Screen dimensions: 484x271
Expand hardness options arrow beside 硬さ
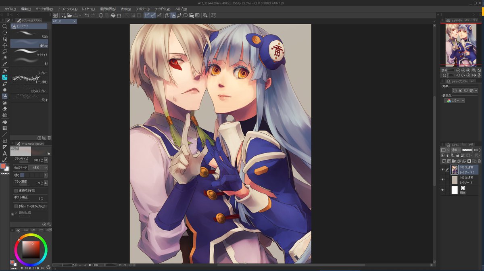tap(46, 175)
